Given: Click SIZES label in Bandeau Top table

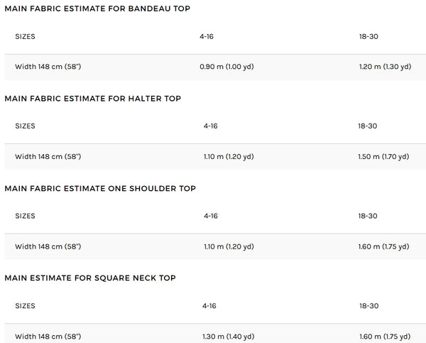Looking at the screenshot, I should point(25,36).
